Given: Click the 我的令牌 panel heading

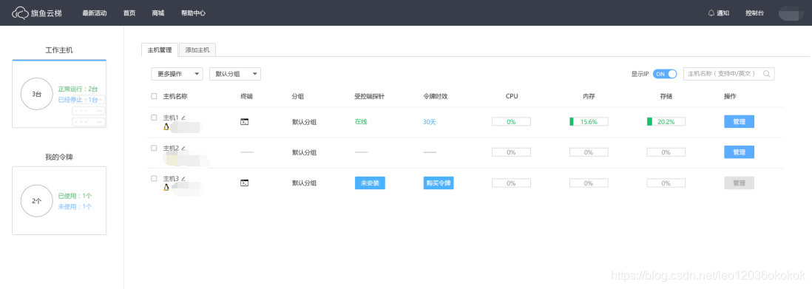Looking at the screenshot, I should click(59, 157).
